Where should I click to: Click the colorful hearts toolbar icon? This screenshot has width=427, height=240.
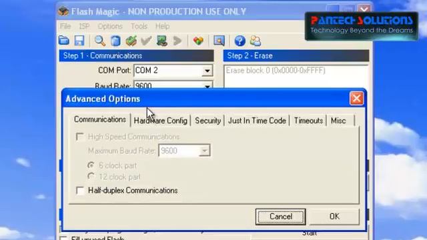[198, 41]
